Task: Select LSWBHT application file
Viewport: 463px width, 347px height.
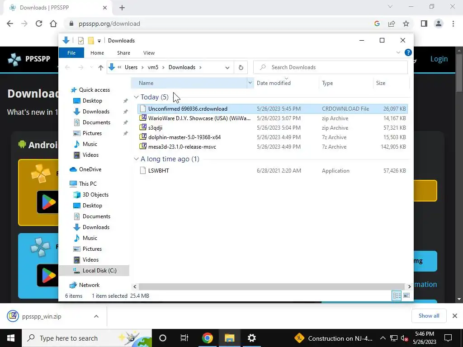Action: [272, 170]
